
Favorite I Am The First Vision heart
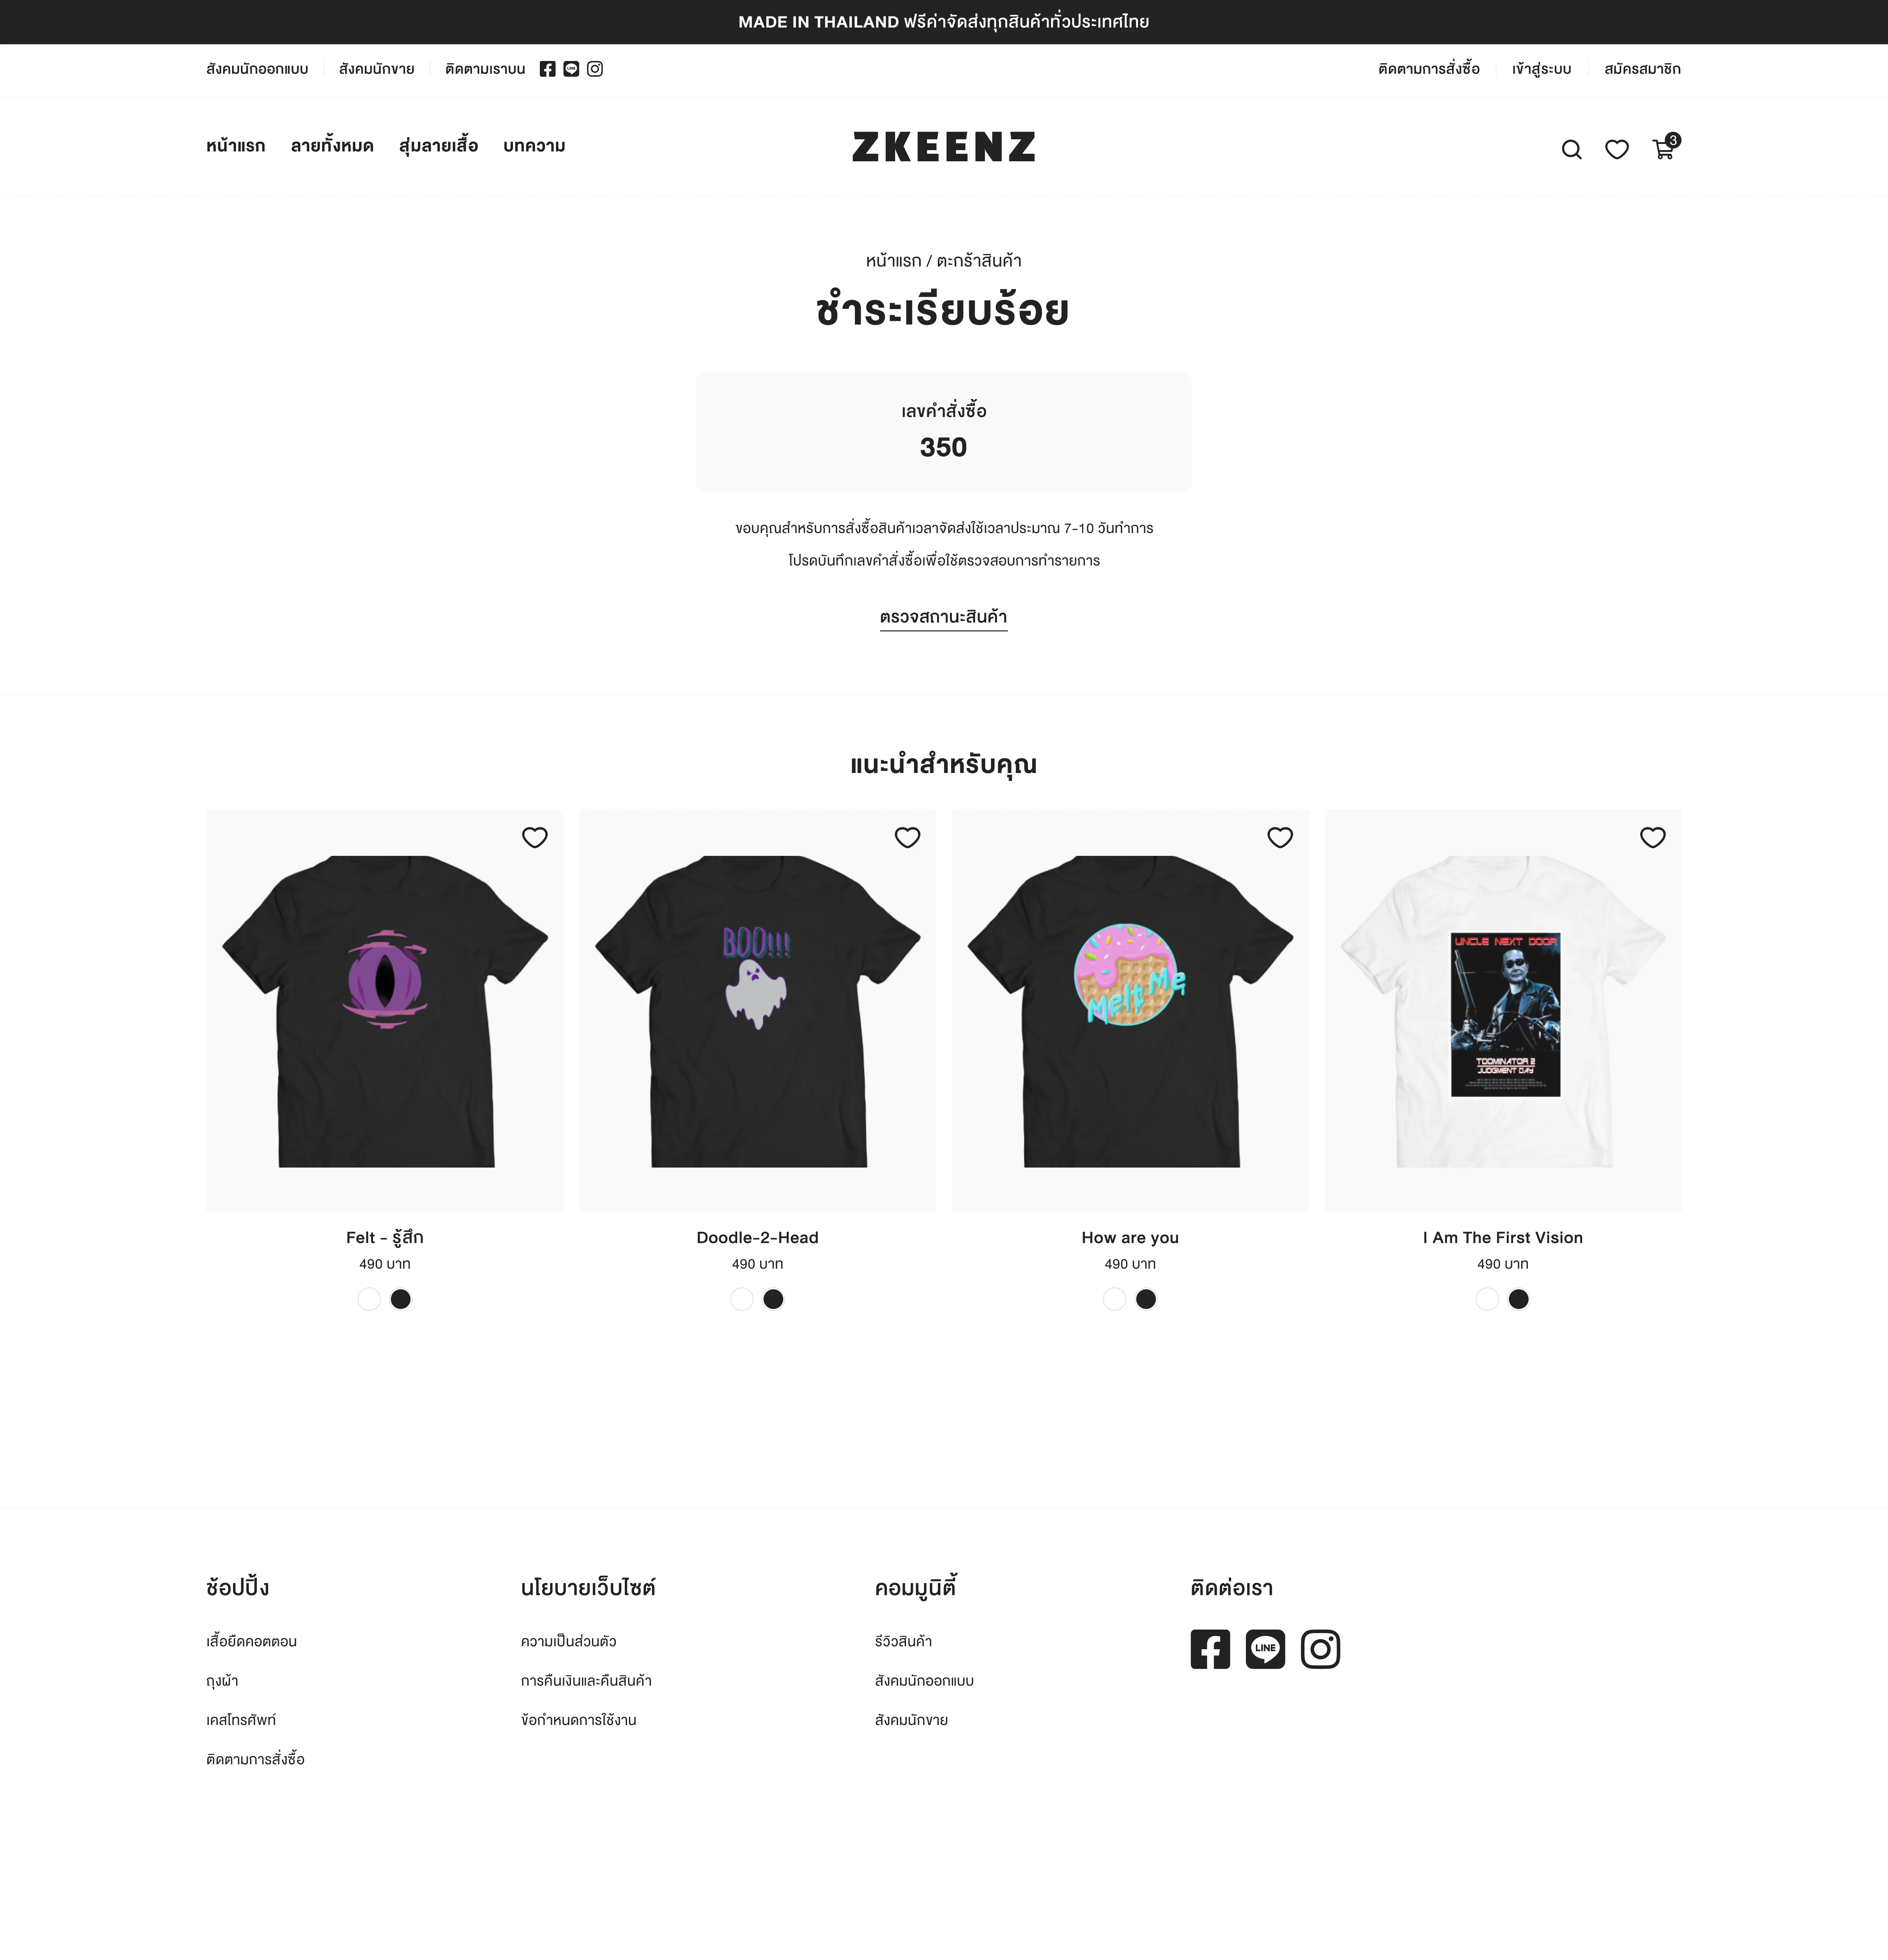pos(1653,837)
